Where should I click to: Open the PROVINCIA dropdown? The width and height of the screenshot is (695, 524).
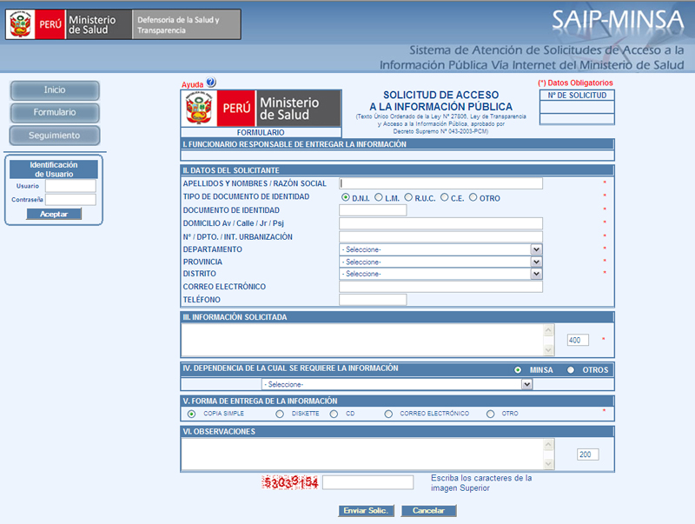(440, 262)
